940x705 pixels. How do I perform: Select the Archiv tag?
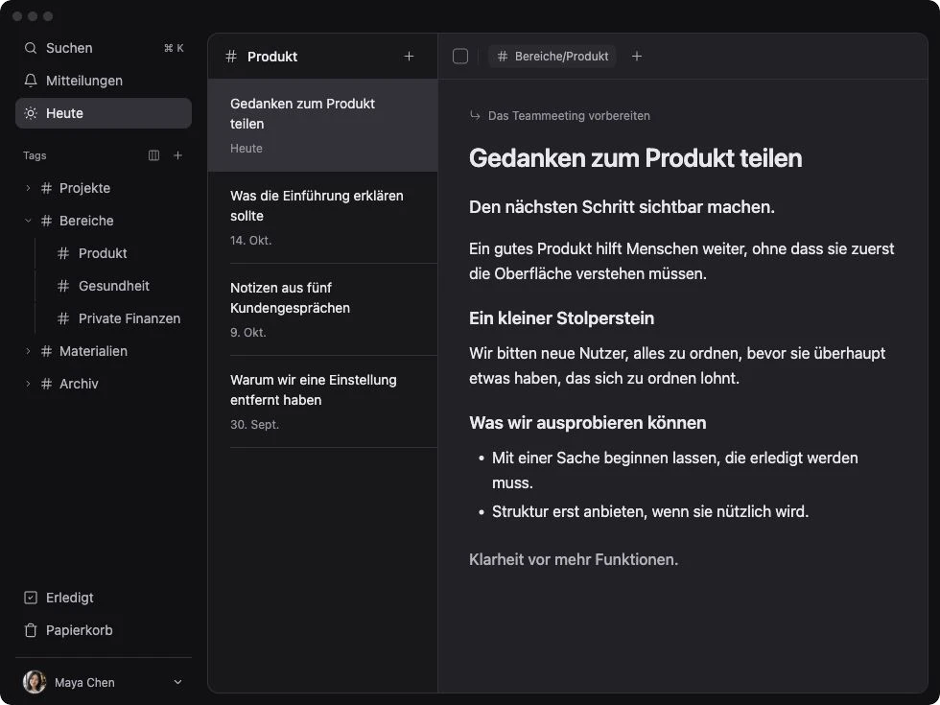click(x=79, y=384)
